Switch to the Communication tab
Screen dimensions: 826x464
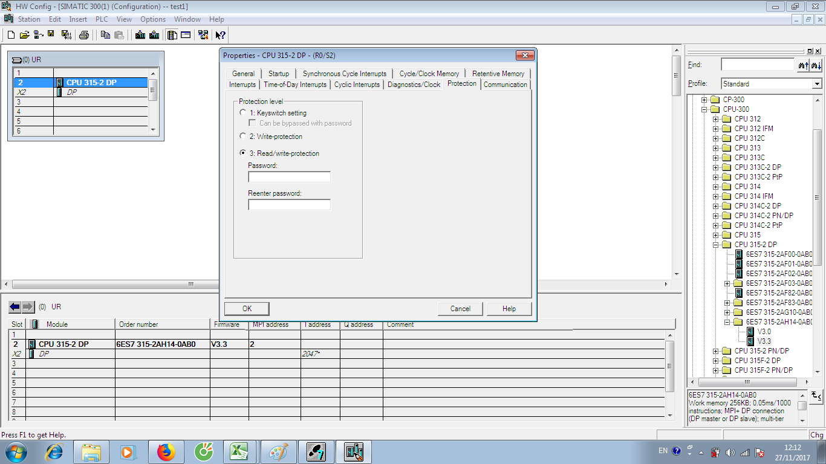pos(506,85)
